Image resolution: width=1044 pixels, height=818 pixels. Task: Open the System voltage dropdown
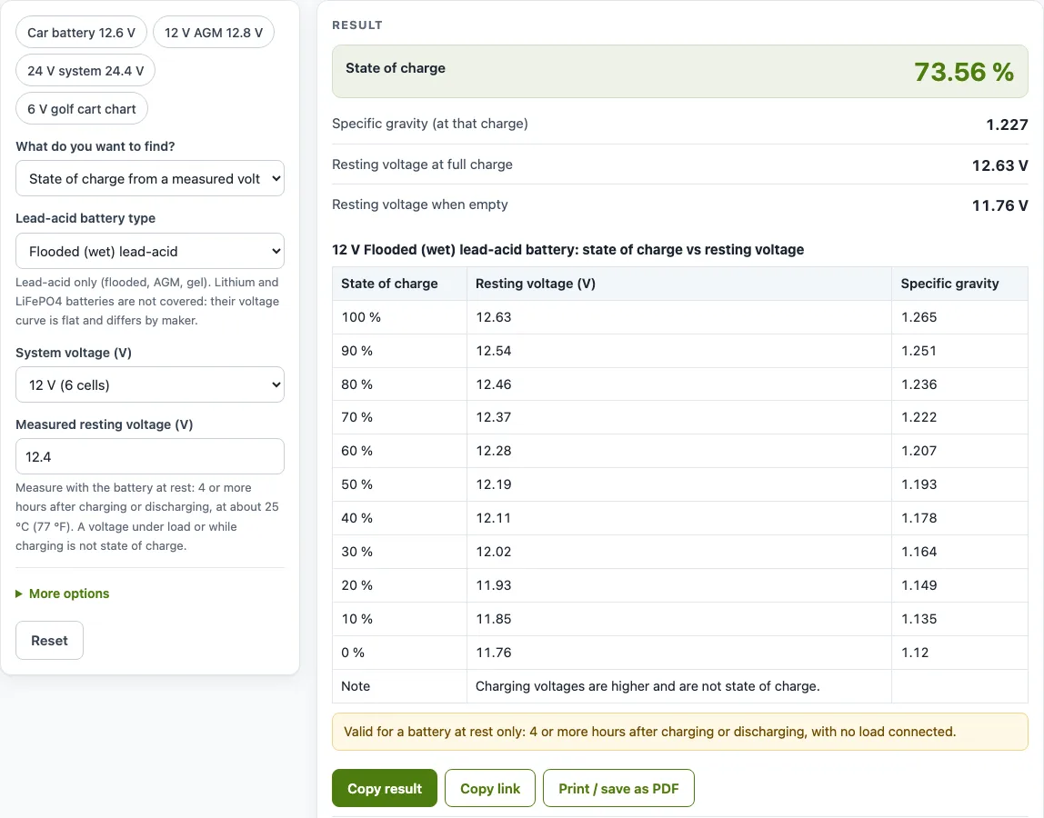pos(150,384)
